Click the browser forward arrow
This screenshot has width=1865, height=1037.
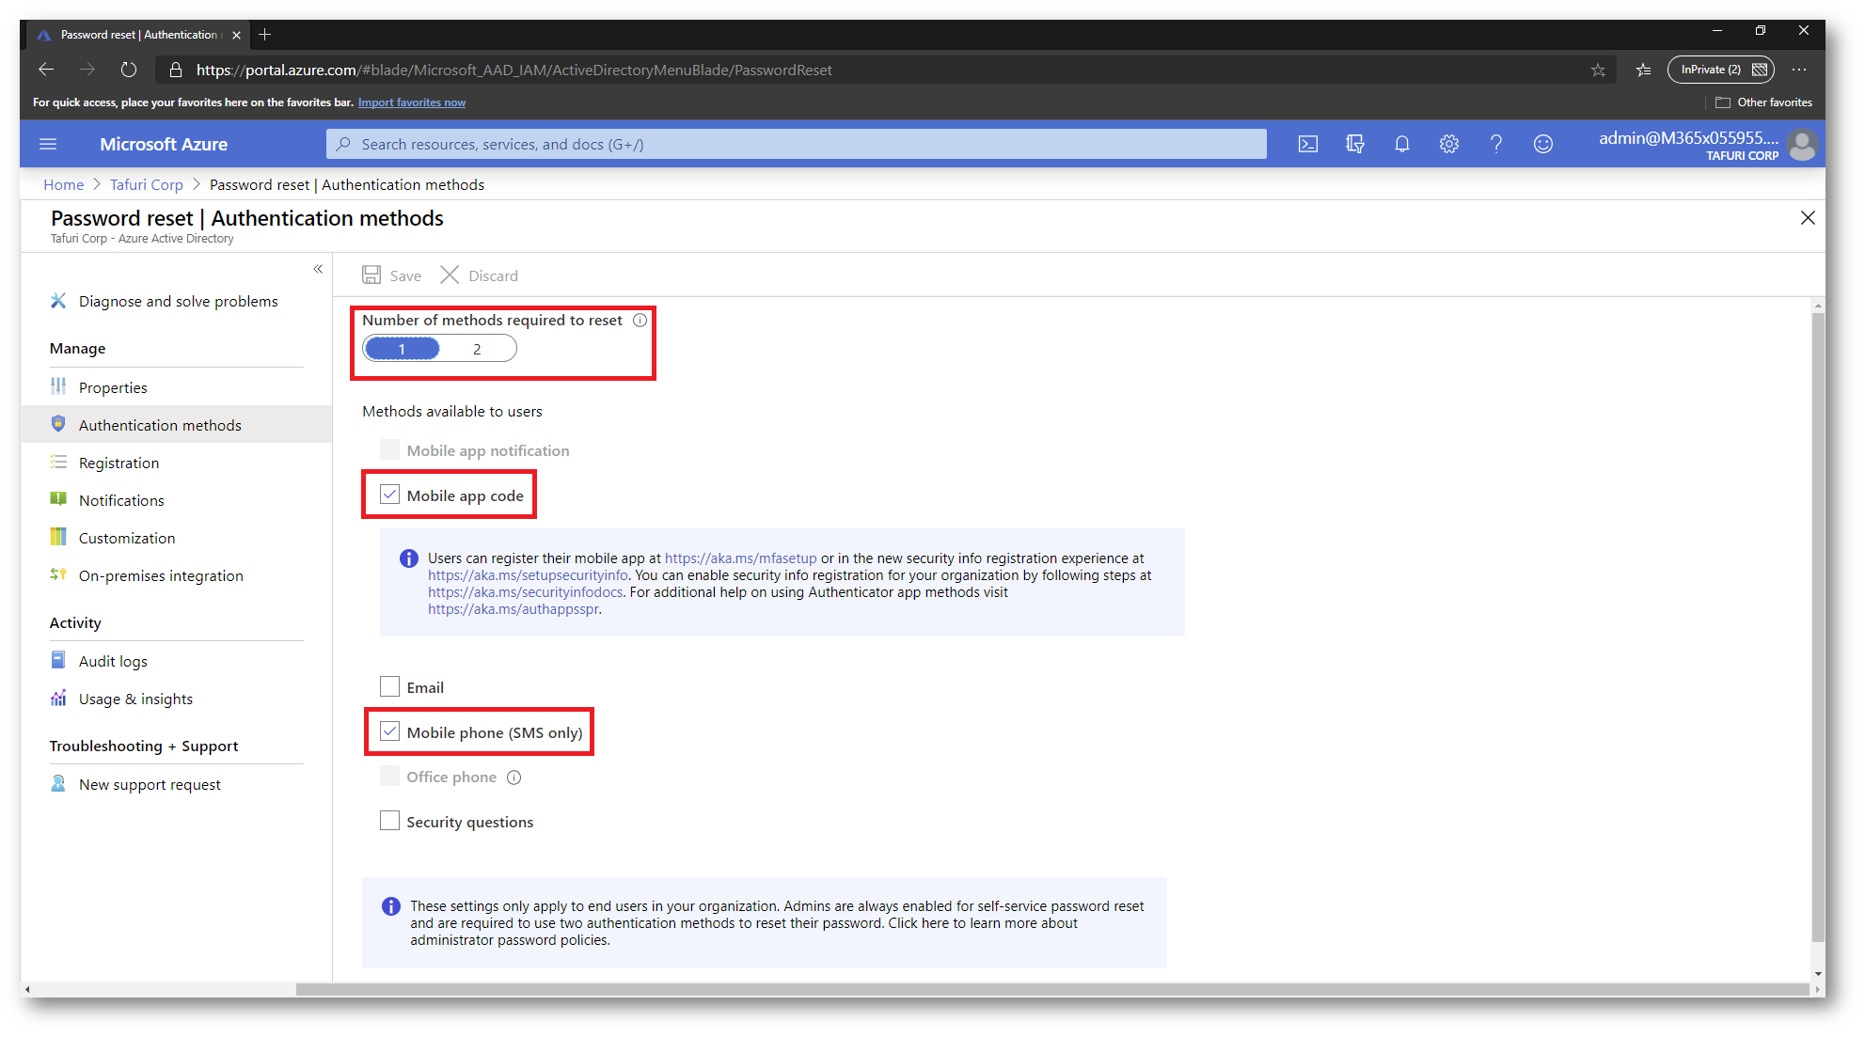tap(87, 70)
